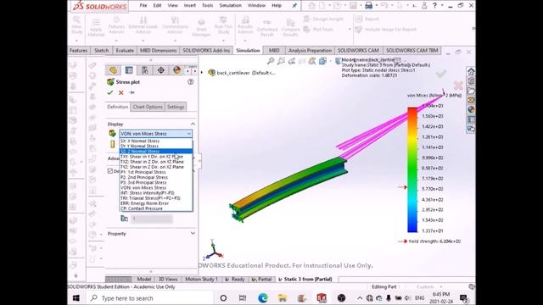The image size is (543, 305).
Task: Switch to the Chart Options tab
Action: click(x=148, y=107)
